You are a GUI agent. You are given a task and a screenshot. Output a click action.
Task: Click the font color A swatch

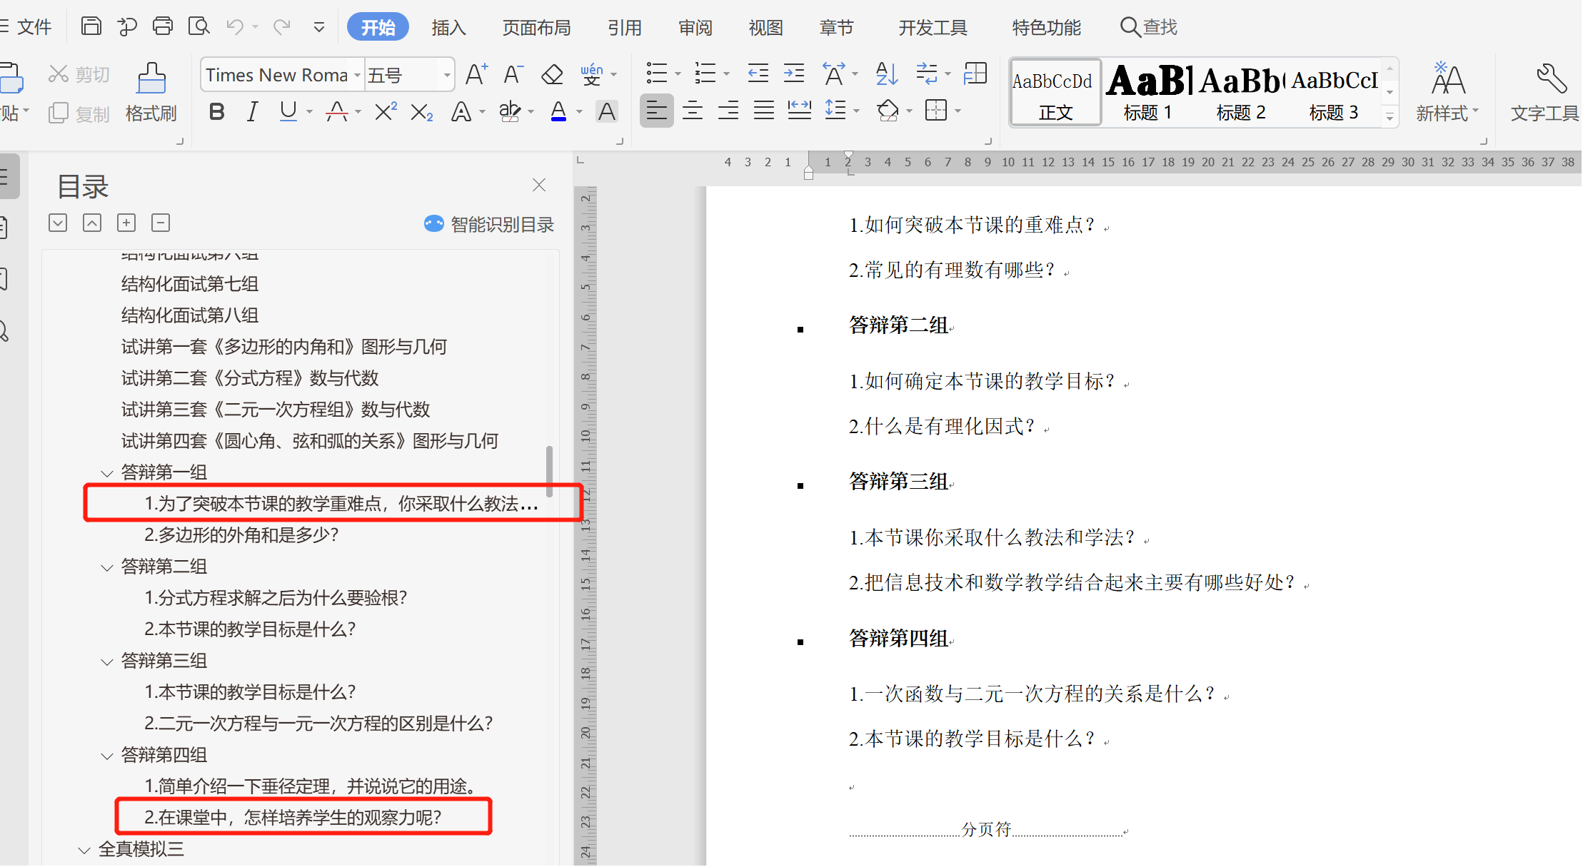(x=558, y=112)
